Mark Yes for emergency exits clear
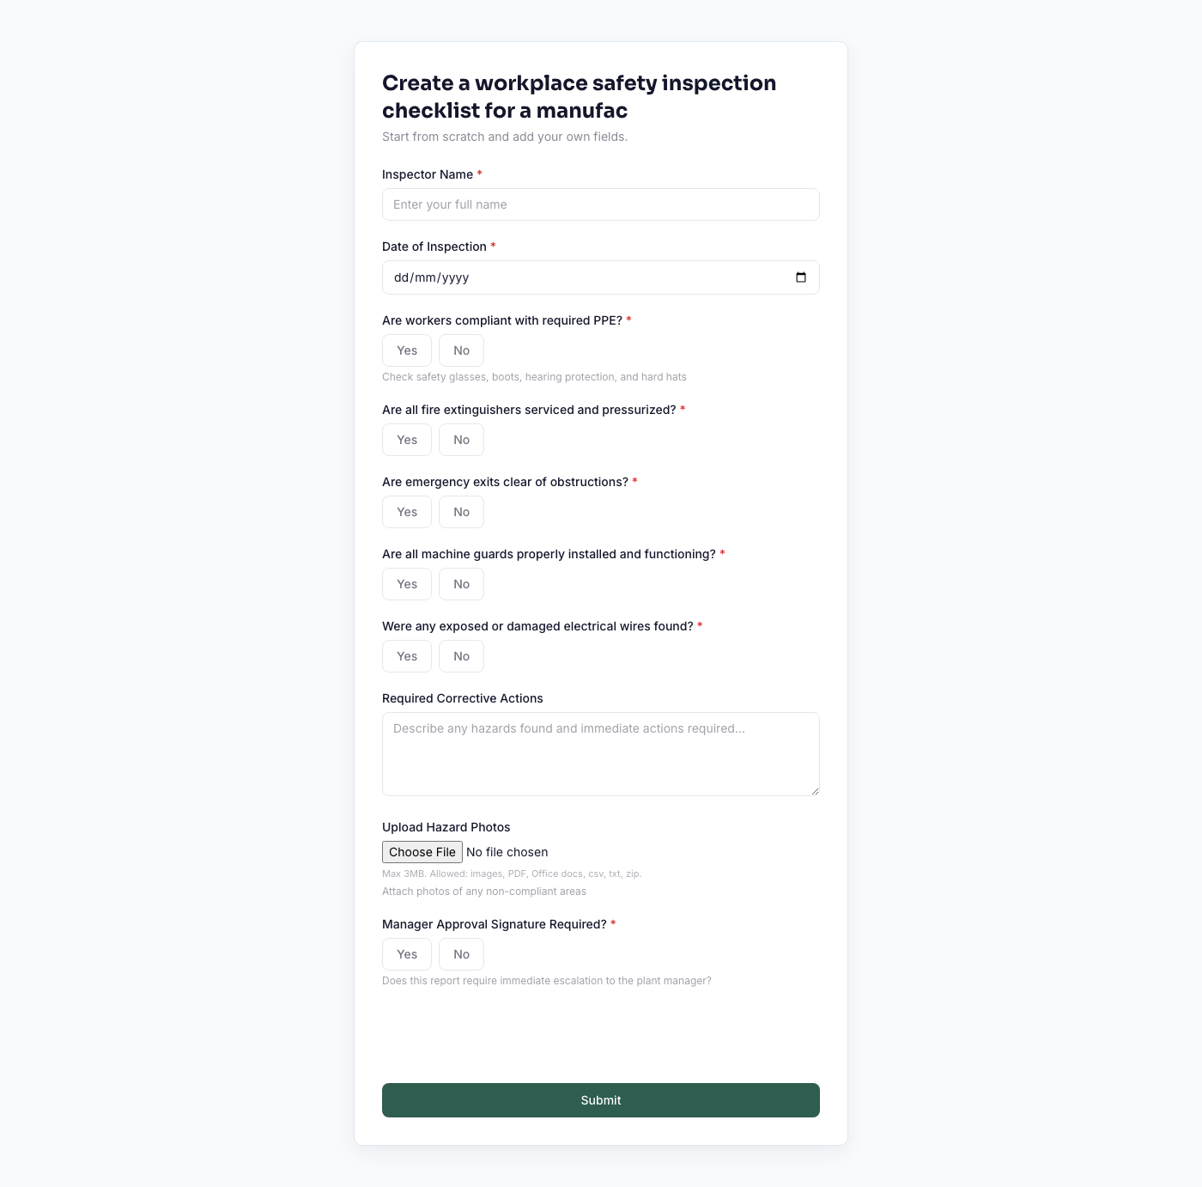 point(407,512)
